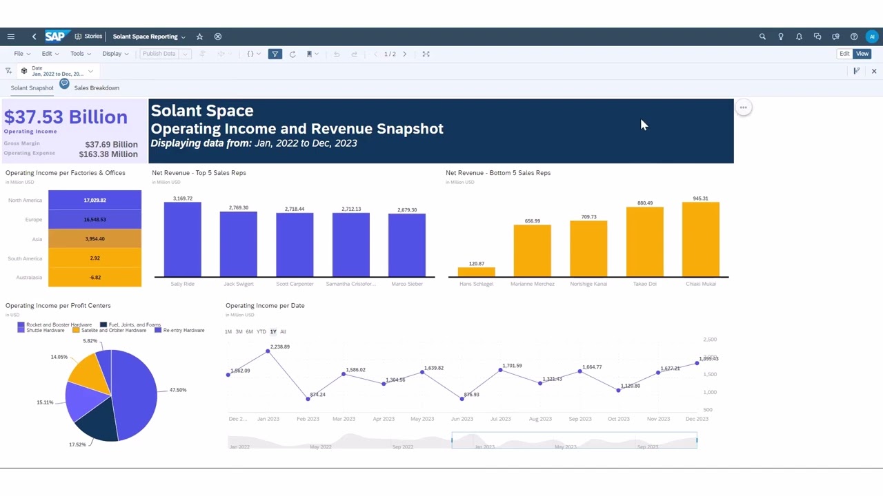Image resolution: width=883 pixels, height=496 pixels.
Task: Select the Solant Snapshot tab
Action: pos(32,88)
